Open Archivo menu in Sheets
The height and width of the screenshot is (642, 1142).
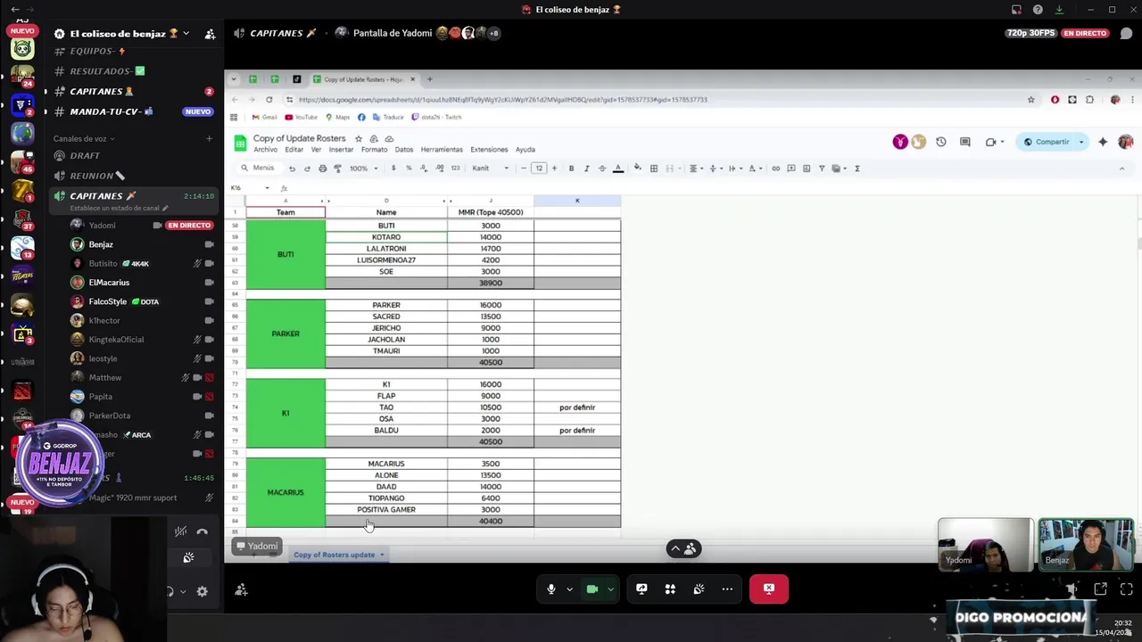pyautogui.click(x=265, y=150)
